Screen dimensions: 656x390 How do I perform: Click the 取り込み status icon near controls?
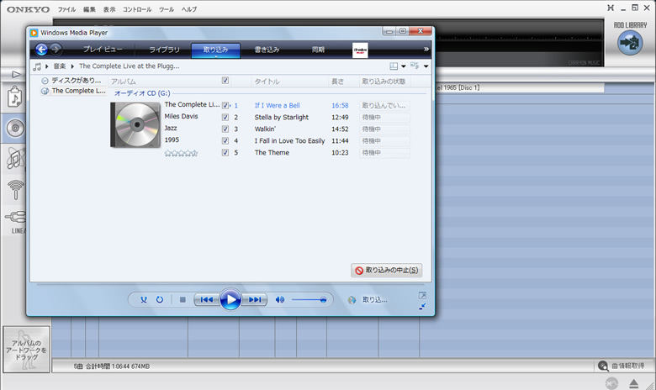coord(352,300)
